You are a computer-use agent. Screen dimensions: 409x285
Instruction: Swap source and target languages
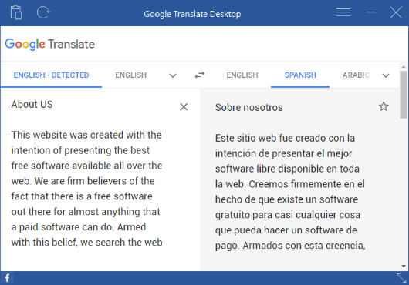point(200,75)
